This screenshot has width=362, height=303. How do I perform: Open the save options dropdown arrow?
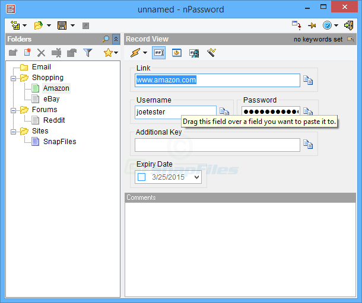coord(73,25)
